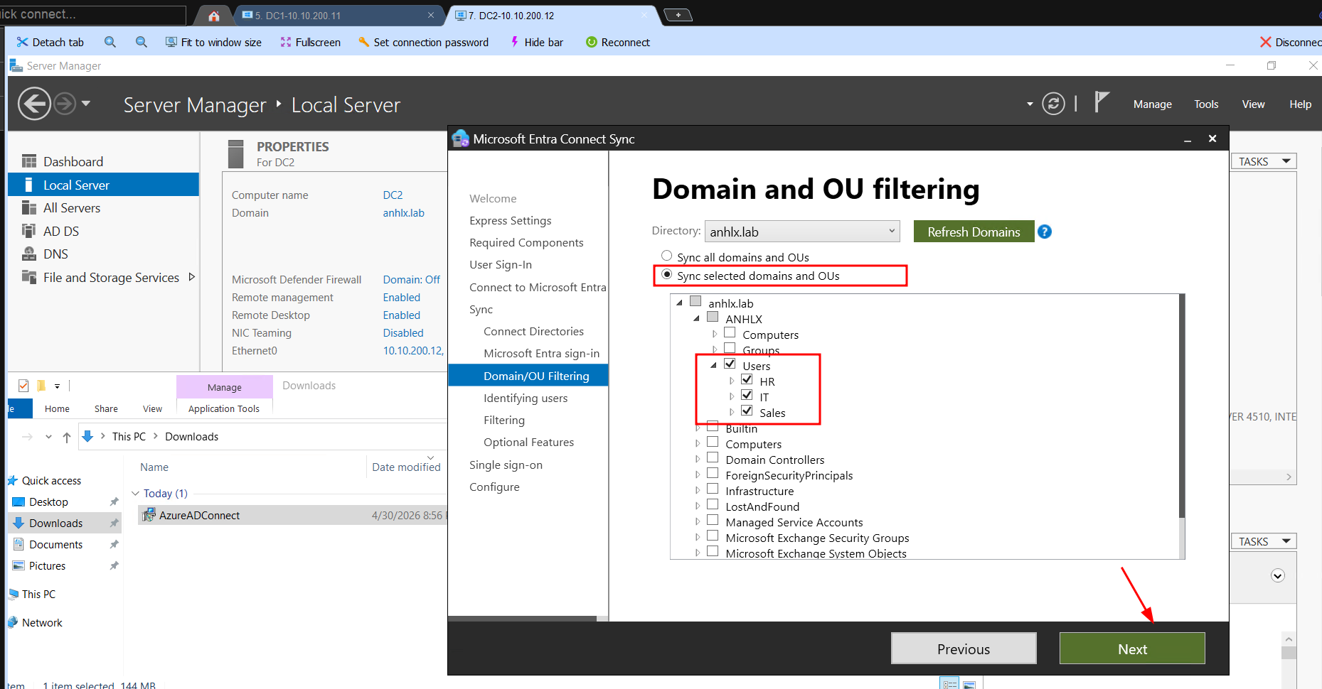Open Set connection password key option
The height and width of the screenshot is (689, 1322).
point(423,42)
